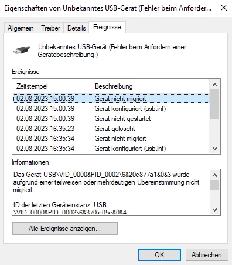
Task: Click the timestamp 02.08.2023 16:35:23
Action: (x=45, y=129)
